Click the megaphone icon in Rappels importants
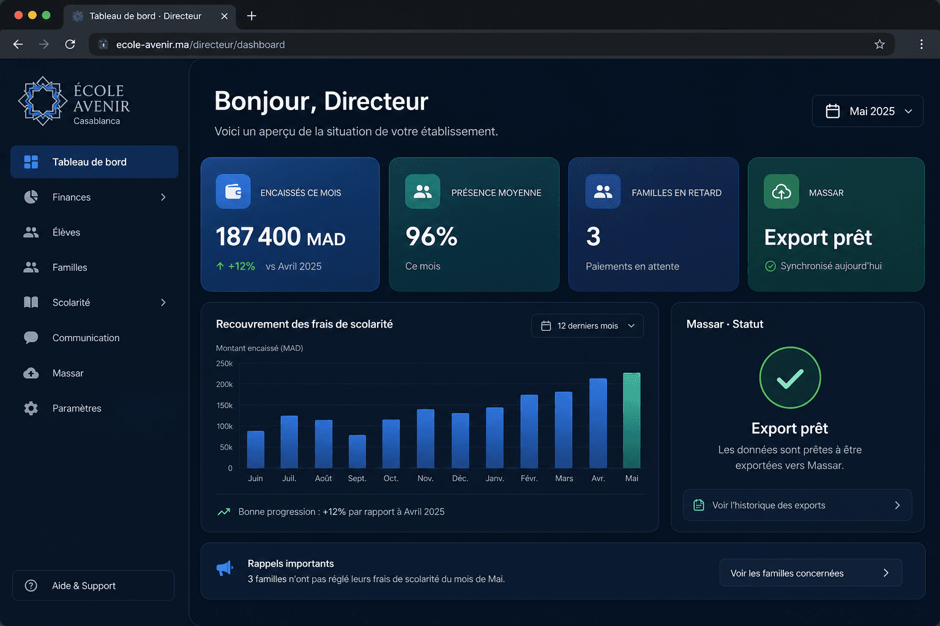Viewport: 940px width, 626px height. click(225, 569)
